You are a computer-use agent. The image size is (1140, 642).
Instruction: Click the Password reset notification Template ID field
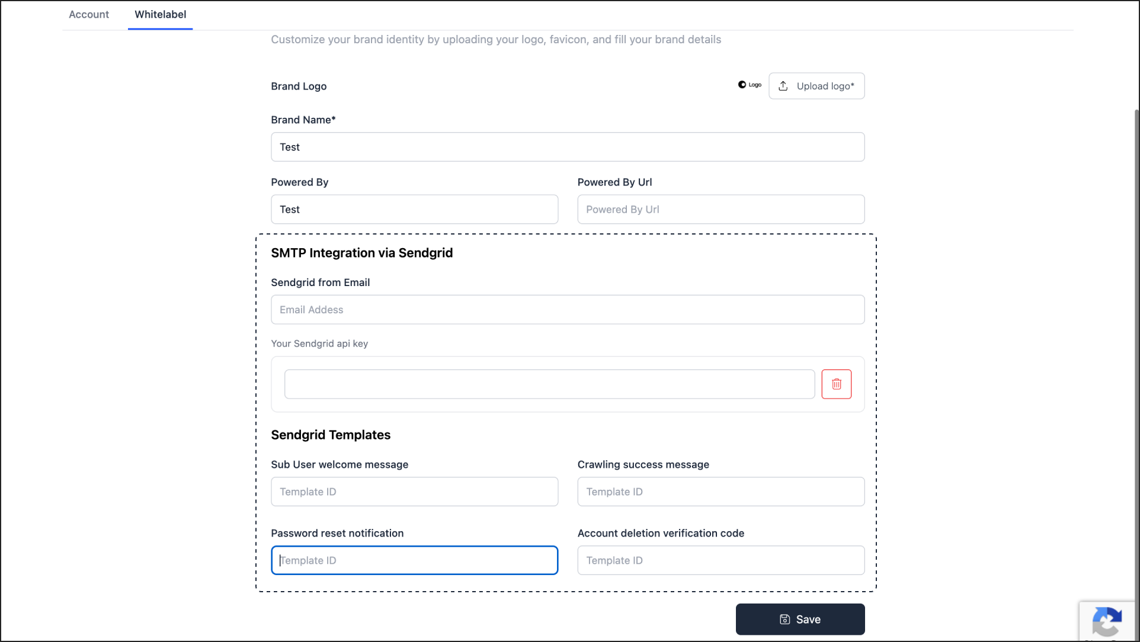tap(414, 560)
